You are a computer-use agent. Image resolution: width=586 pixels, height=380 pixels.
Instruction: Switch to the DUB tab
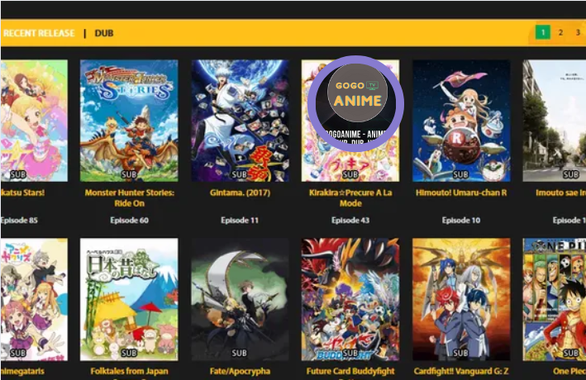coord(104,33)
